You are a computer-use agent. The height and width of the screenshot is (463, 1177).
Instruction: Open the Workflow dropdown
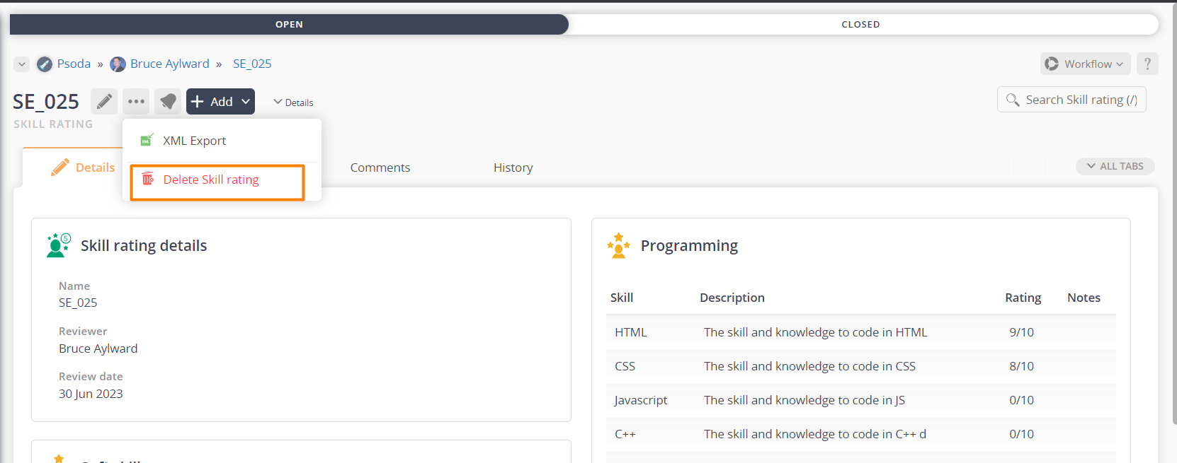[x=1085, y=64]
